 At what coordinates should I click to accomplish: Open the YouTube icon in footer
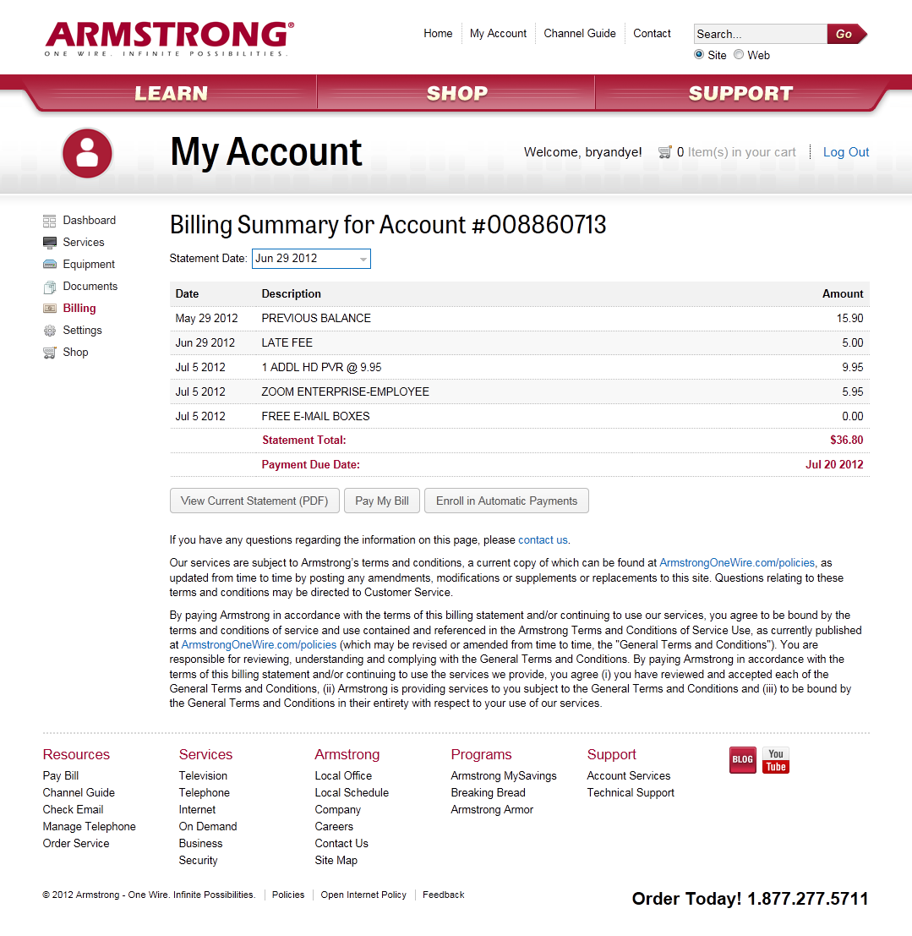tap(775, 760)
